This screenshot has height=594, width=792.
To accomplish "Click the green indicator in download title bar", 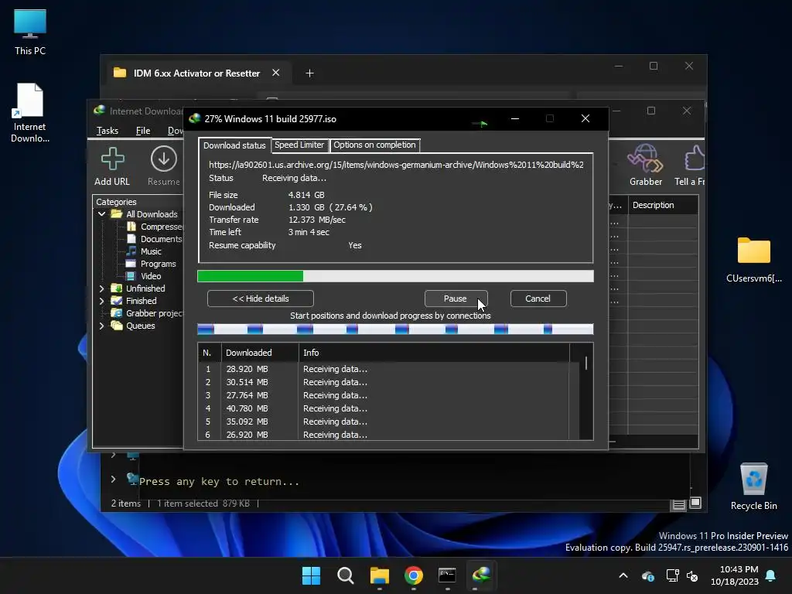I will [x=480, y=123].
